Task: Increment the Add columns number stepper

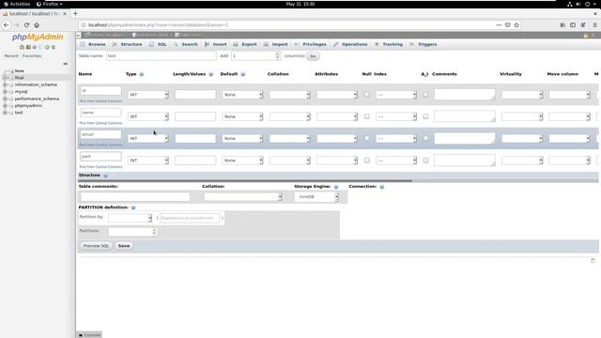Action: tap(278, 54)
